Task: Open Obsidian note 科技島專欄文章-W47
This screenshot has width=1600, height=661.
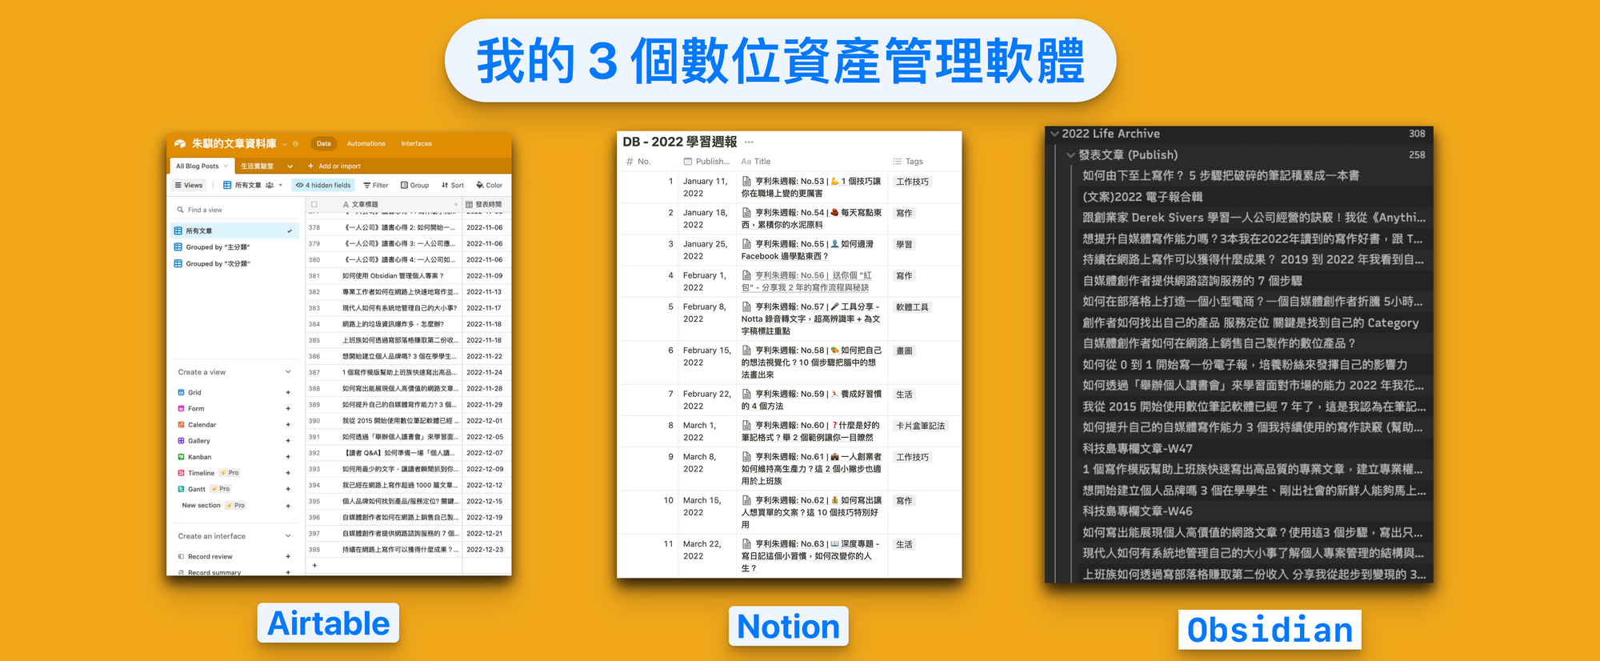Action: pyautogui.click(x=1138, y=449)
